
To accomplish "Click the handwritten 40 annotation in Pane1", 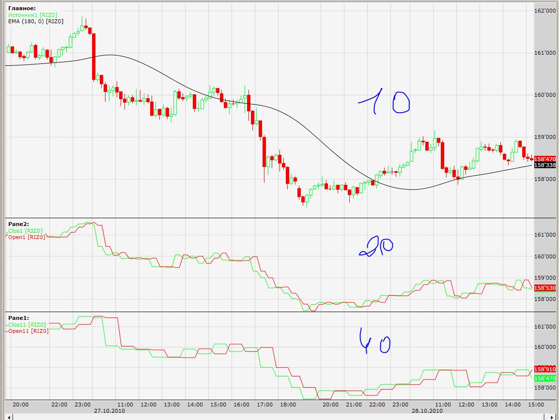I will (x=375, y=341).
